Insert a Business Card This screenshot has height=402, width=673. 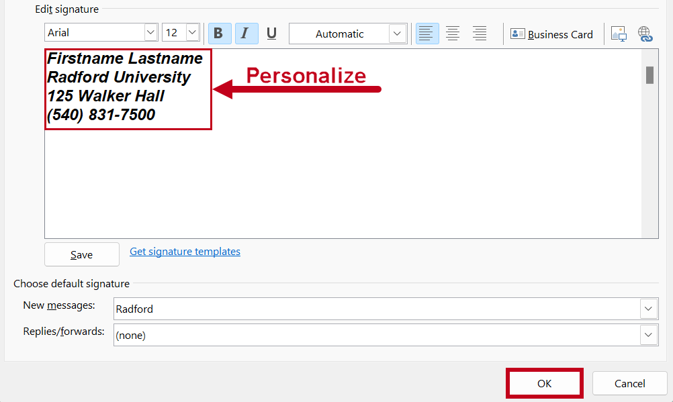(551, 34)
